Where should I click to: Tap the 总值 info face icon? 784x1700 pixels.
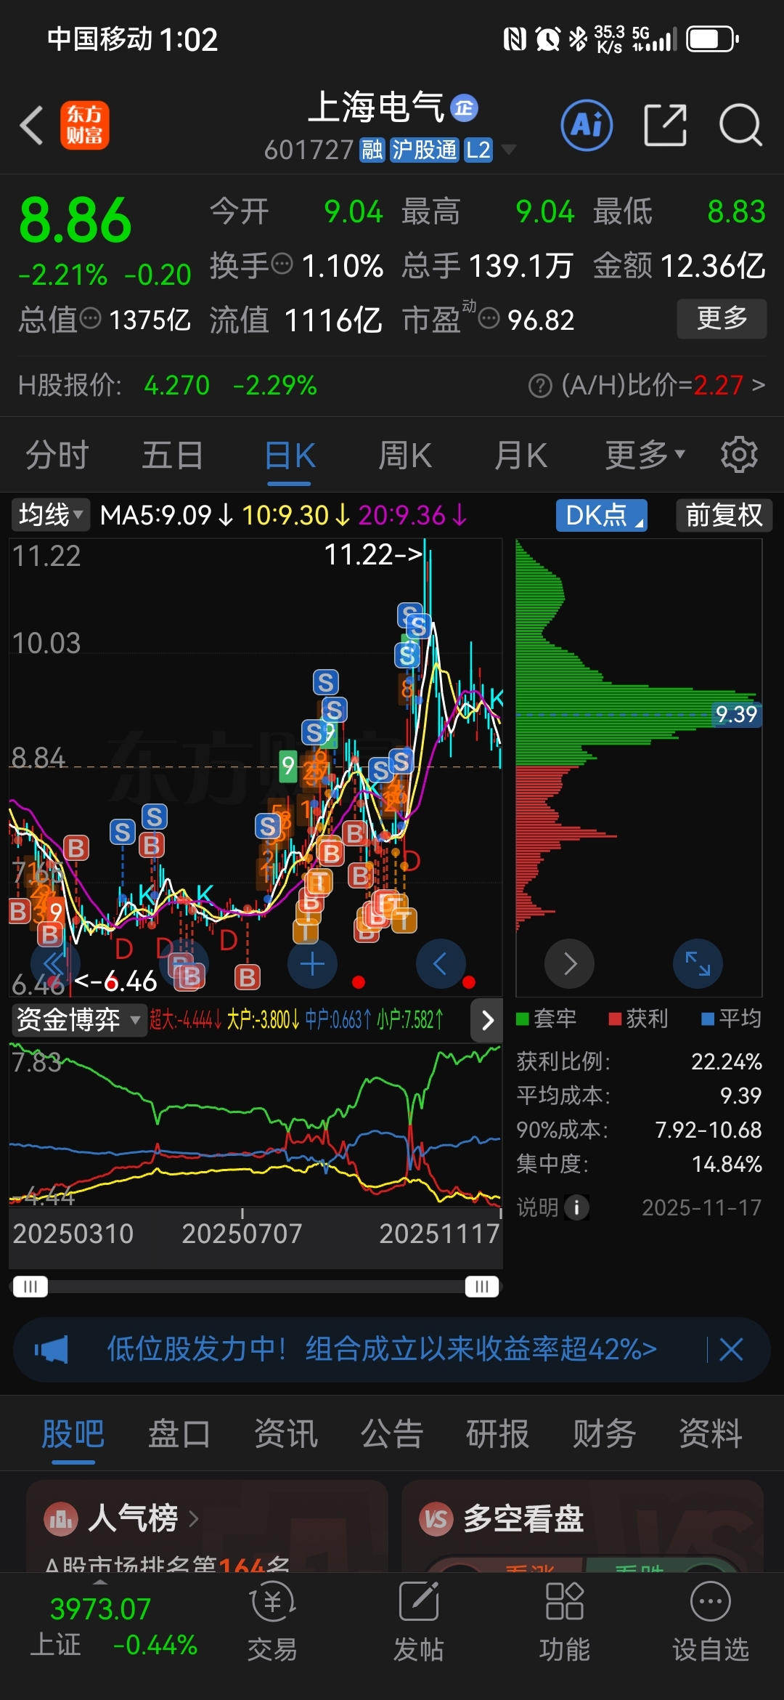[x=90, y=317]
